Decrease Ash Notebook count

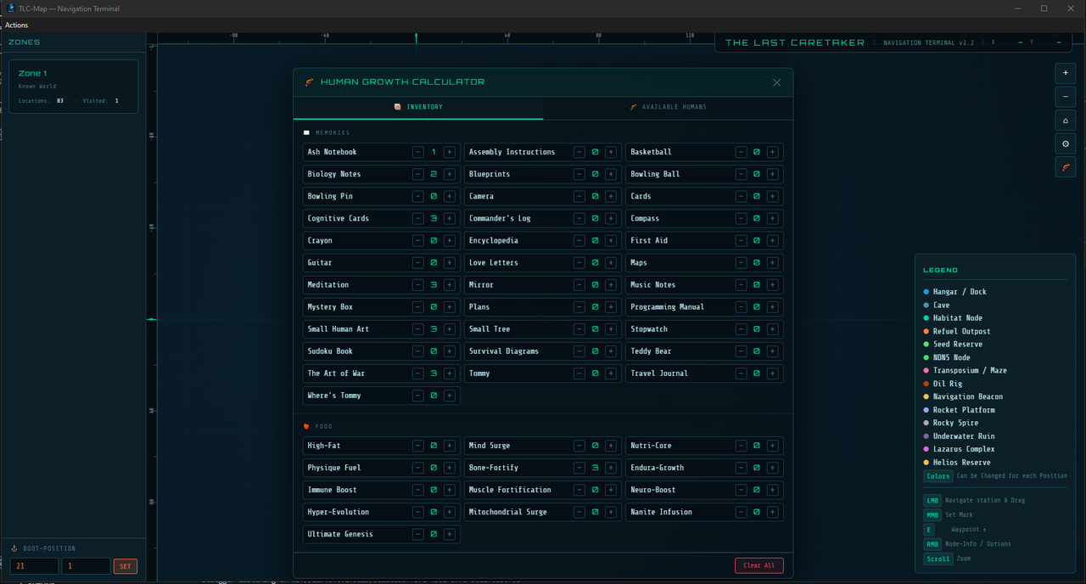coord(417,152)
